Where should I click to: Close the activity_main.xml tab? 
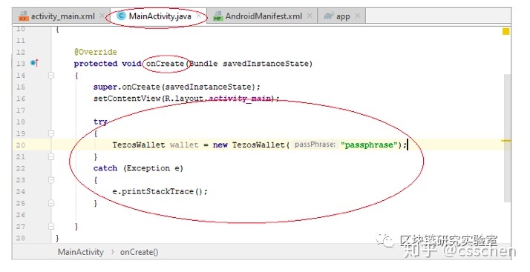(x=102, y=16)
